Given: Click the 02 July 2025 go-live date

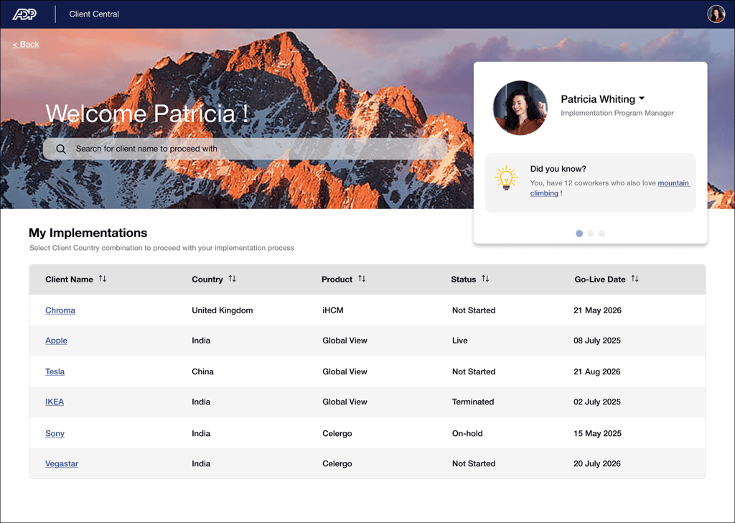Looking at the screenshot, I should [597, 402].
